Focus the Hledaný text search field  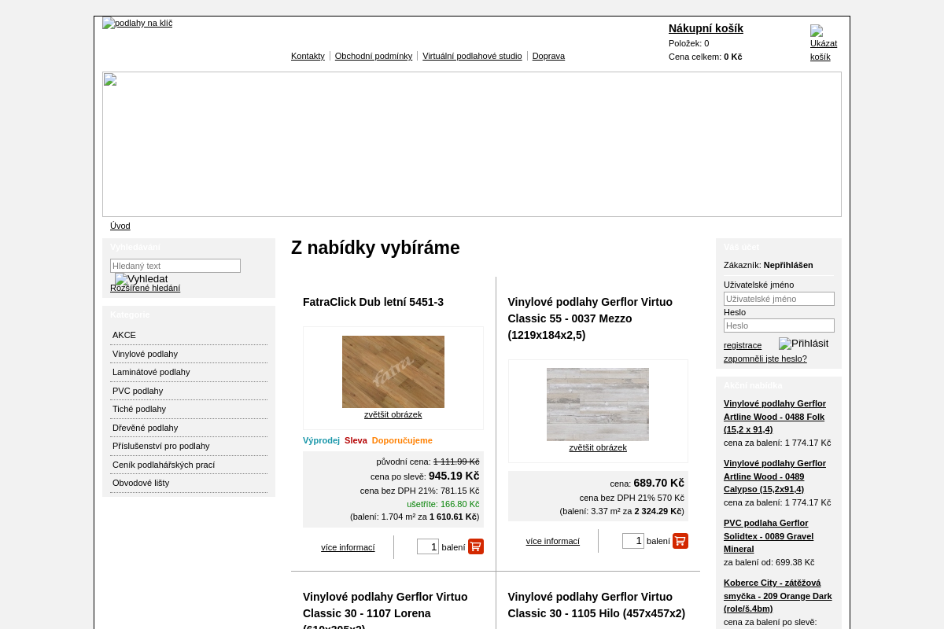coord(175,266)
